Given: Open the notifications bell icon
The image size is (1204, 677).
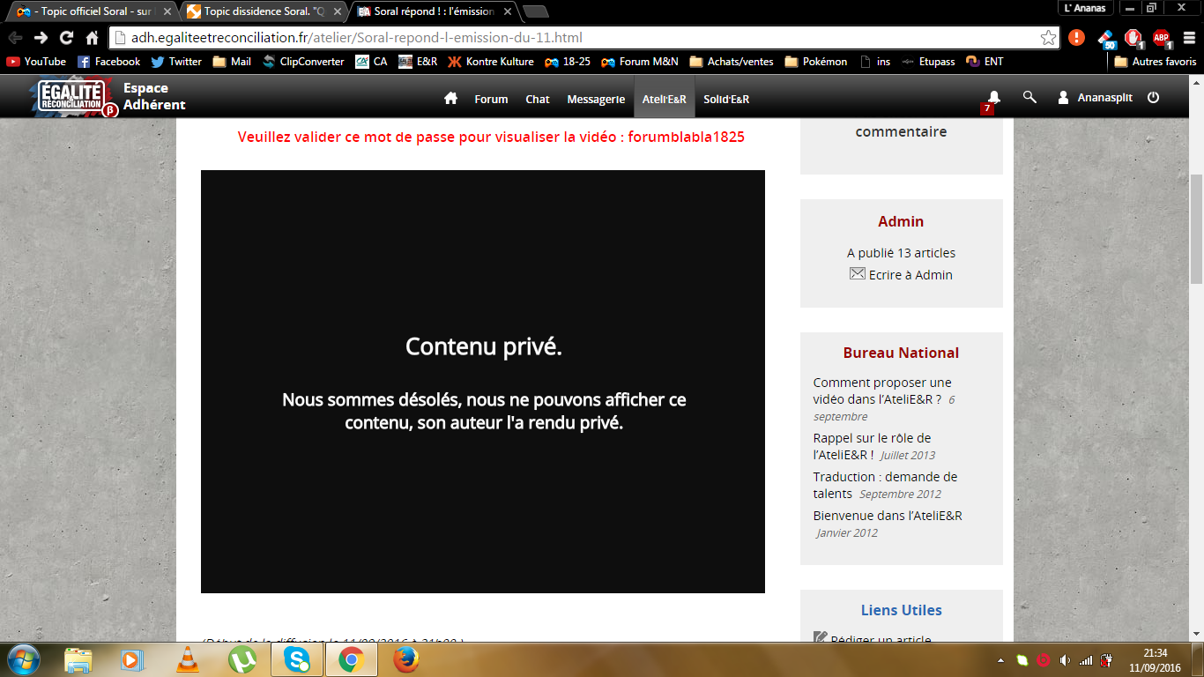Looking at the screenshot, I should [x=993, y=98].
